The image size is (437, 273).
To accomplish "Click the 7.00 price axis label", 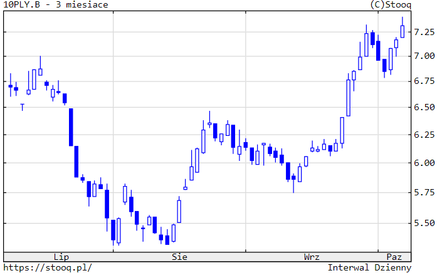I will pos(424,56).
